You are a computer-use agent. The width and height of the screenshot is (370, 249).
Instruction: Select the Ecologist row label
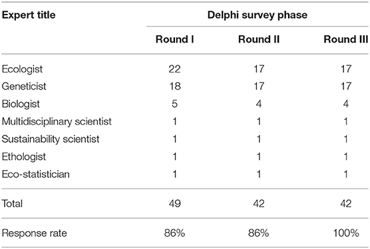[x=22, y=70]
